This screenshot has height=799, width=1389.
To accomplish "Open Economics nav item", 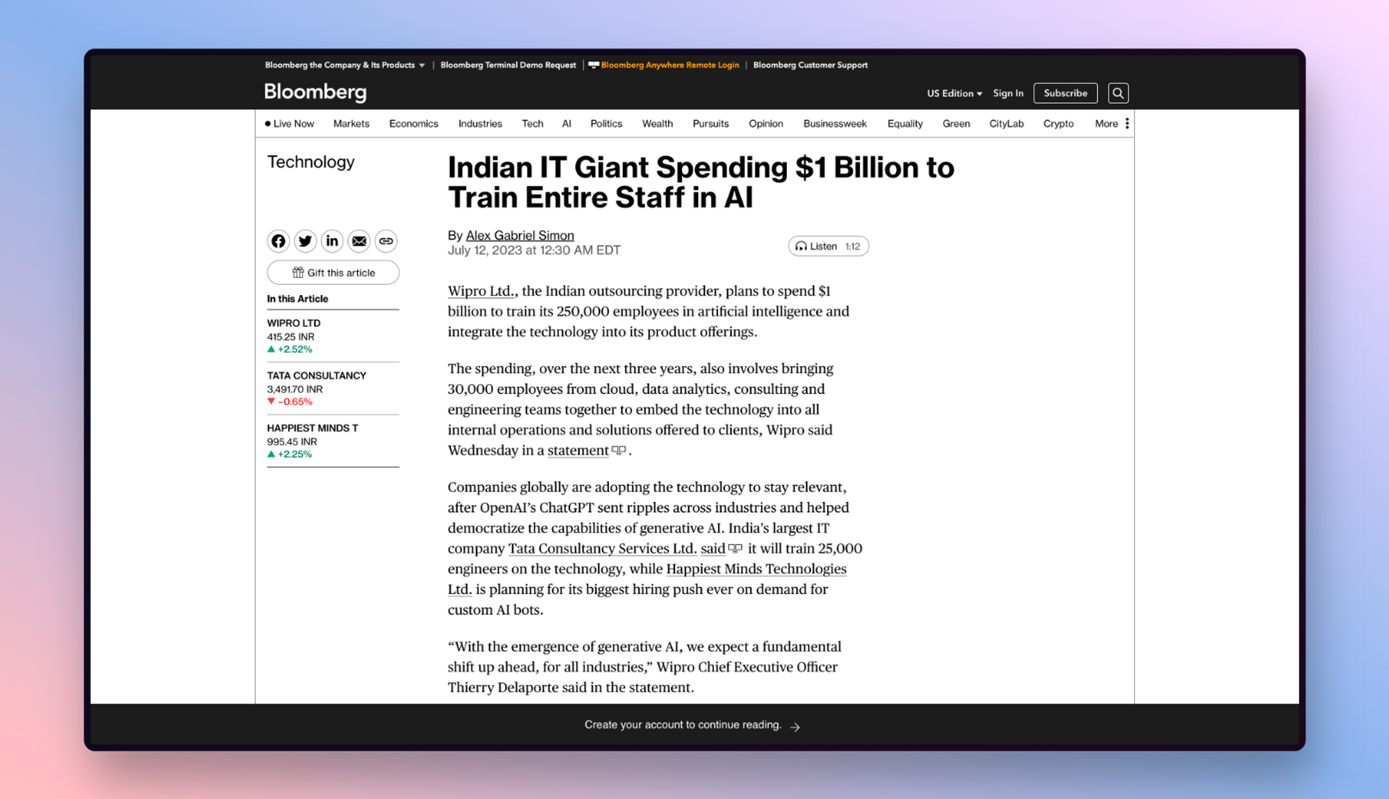I will coord(414,124).
